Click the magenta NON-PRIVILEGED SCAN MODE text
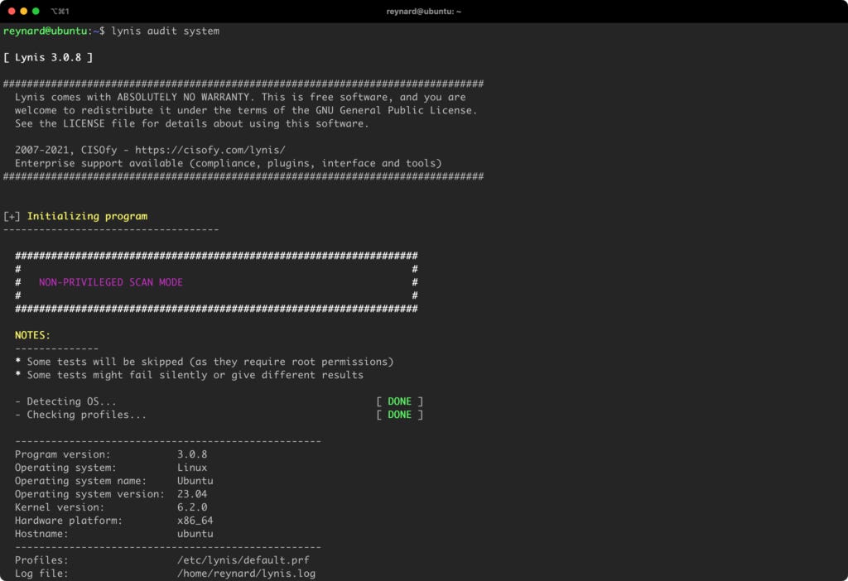 [111, 282]
